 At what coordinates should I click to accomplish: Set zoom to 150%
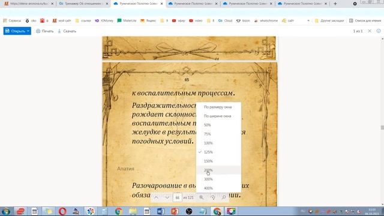[218, 161]
